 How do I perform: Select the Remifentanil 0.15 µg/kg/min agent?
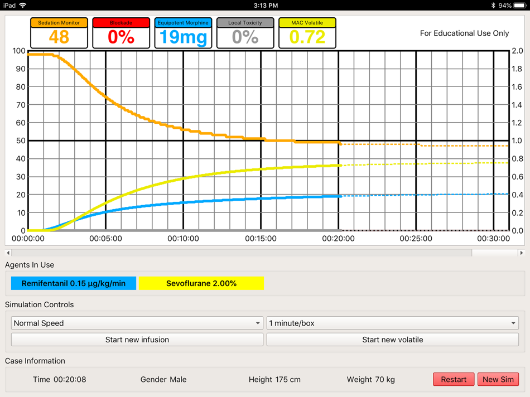(74, 283)
